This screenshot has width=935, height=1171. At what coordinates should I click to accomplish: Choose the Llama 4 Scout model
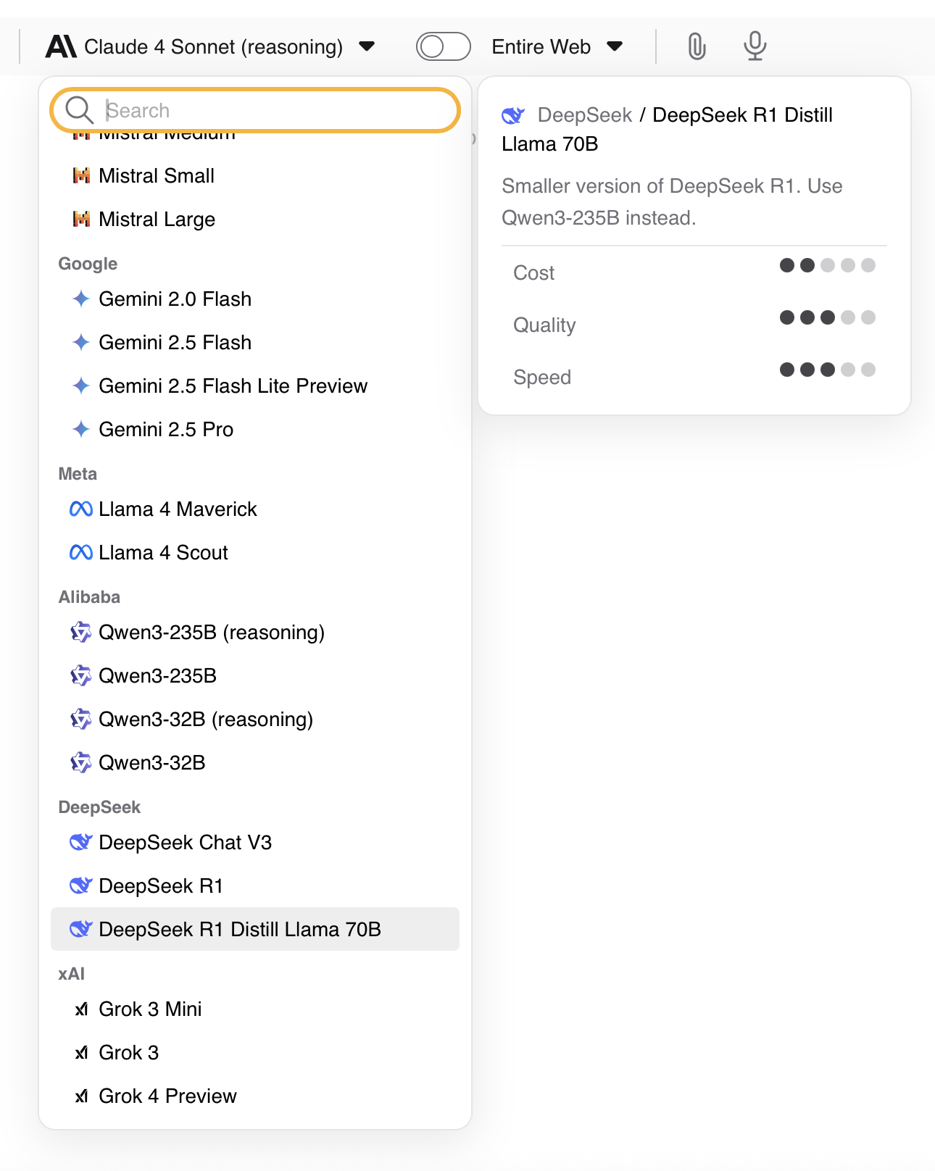tap(163, 553)
